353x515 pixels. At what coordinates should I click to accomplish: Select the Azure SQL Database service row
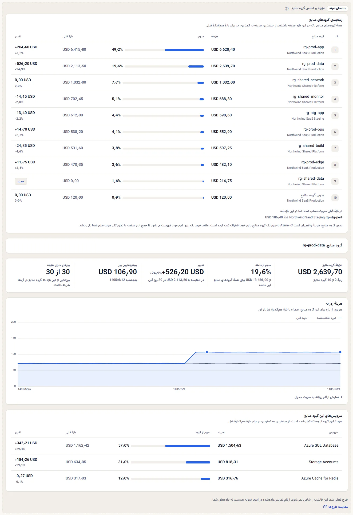pos(177,446)
